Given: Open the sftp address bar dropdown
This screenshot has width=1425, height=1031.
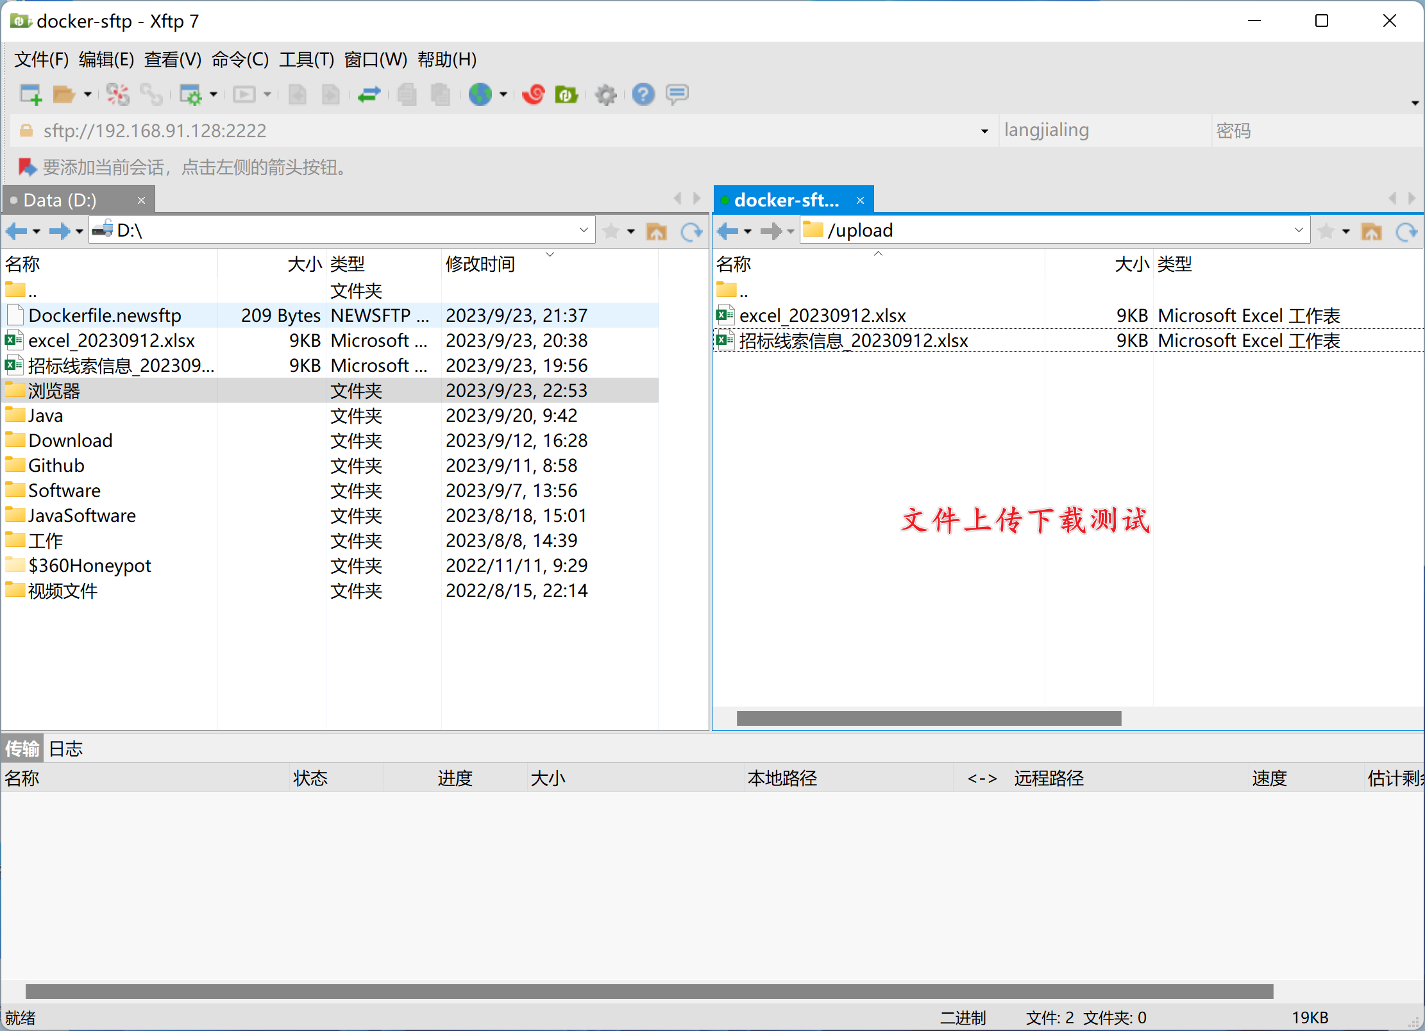Looking at the screenshot, I should (984, 131).
